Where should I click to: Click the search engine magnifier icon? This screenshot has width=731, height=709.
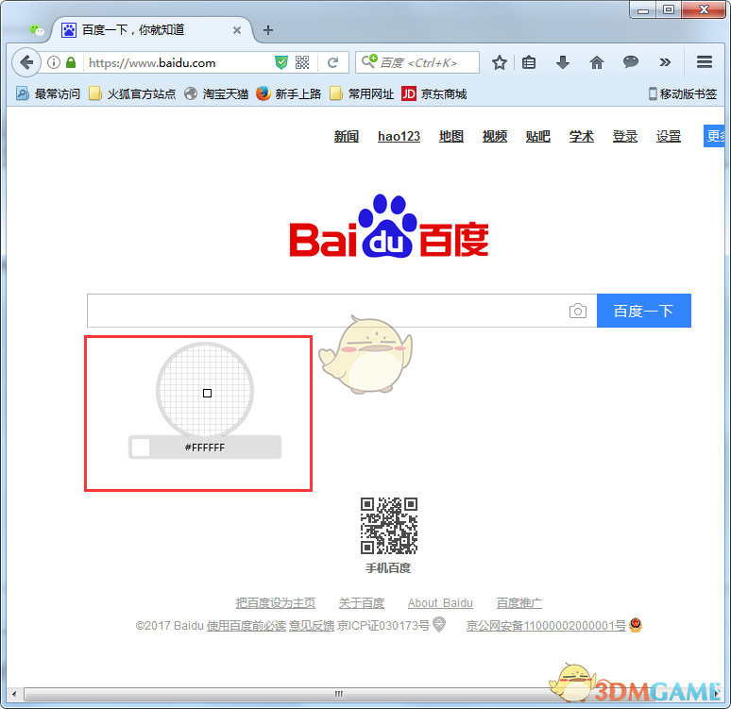point(369,61)
